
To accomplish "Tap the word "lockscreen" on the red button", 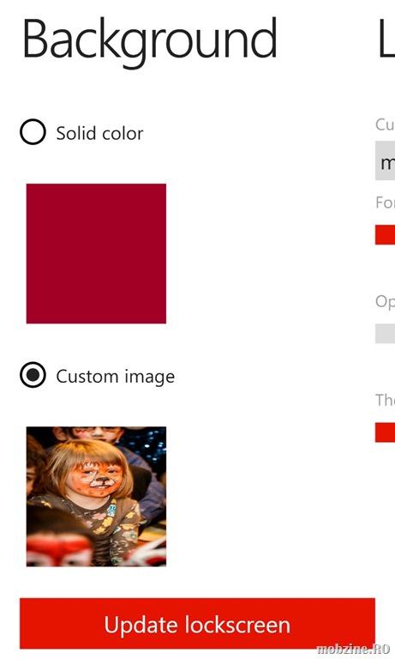I will coord(237,625).
